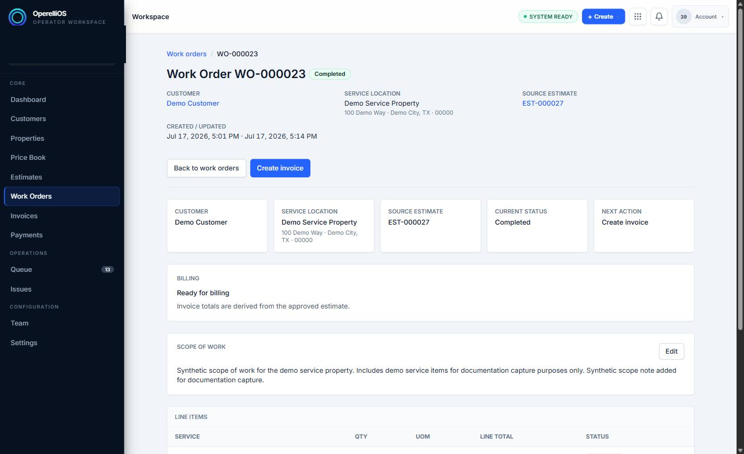Click the STATUS column header
The width and height of the screenshot is (744, 454).
[x=597, y=436]
